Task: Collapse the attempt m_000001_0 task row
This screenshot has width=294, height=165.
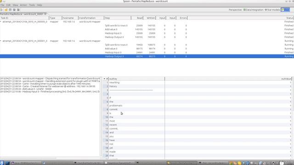Action: pos(1,41)
